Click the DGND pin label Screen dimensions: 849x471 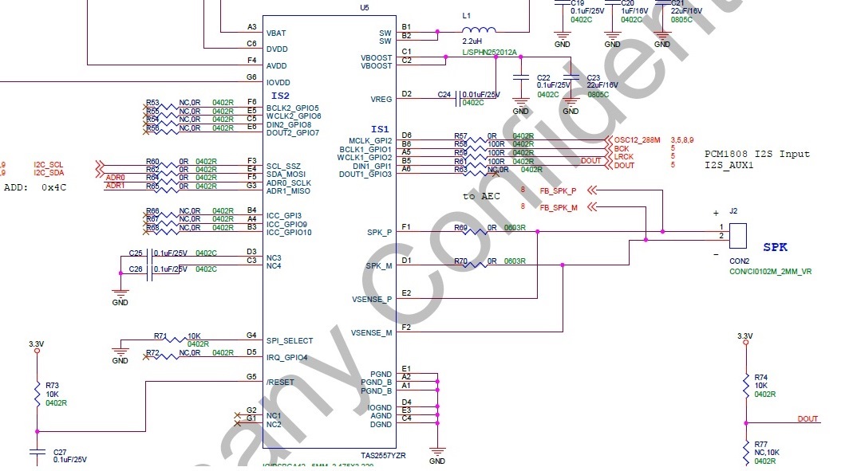tap(381, 425)
